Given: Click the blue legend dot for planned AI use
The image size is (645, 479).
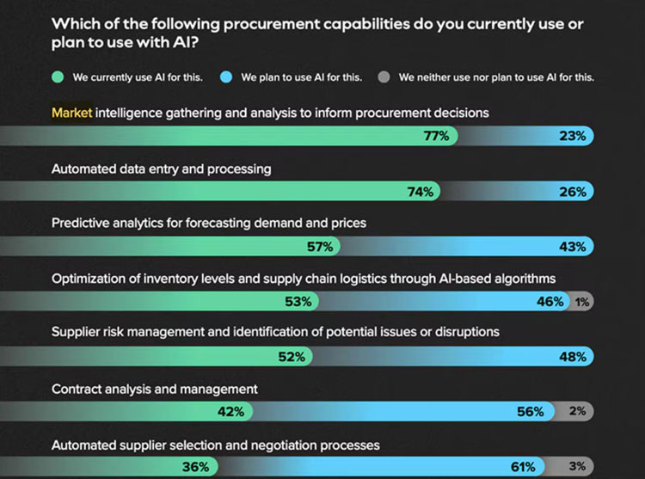Looking at the screenshot, I should [227, 77].
